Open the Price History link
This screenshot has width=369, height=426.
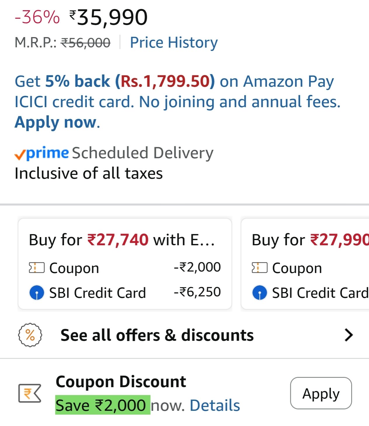click(x=174, y=43)
